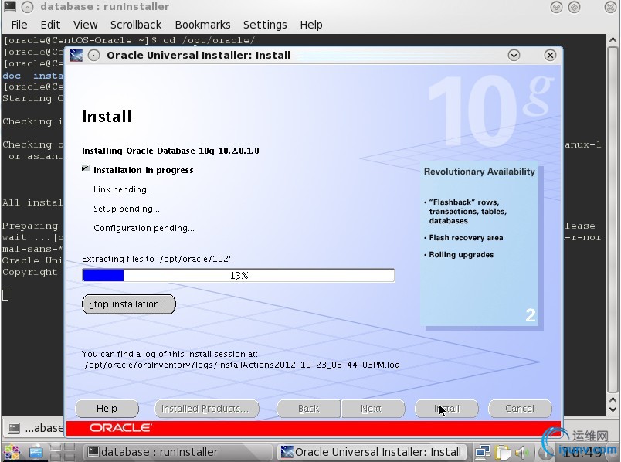Open the Scrollback menu
Screen dimensions: 621x462
point(136,25)
